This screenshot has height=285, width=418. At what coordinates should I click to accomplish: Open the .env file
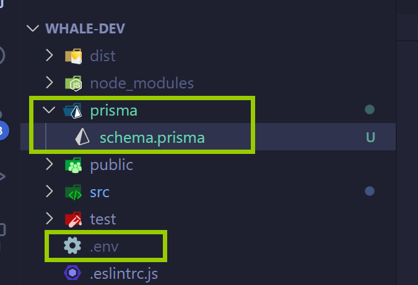click(x=105, y=246)
